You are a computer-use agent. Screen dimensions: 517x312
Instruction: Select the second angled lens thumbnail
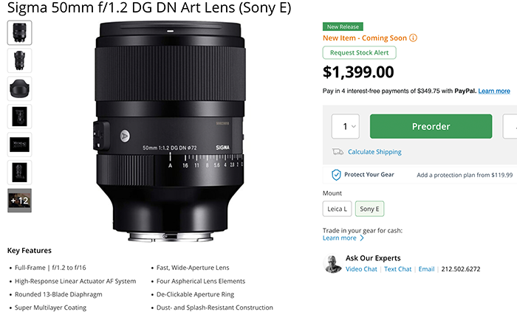click(20, 60)
